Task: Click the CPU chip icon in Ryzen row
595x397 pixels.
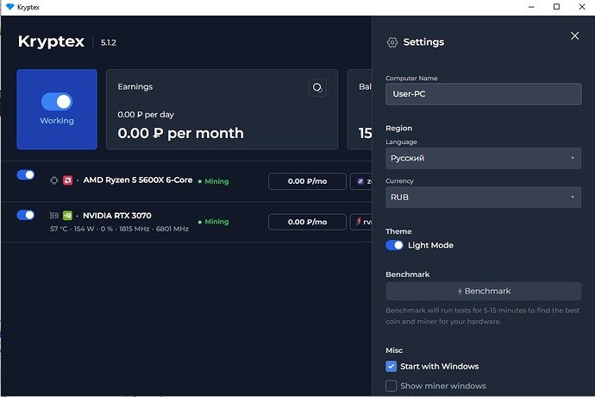Action: coord(53,181)
